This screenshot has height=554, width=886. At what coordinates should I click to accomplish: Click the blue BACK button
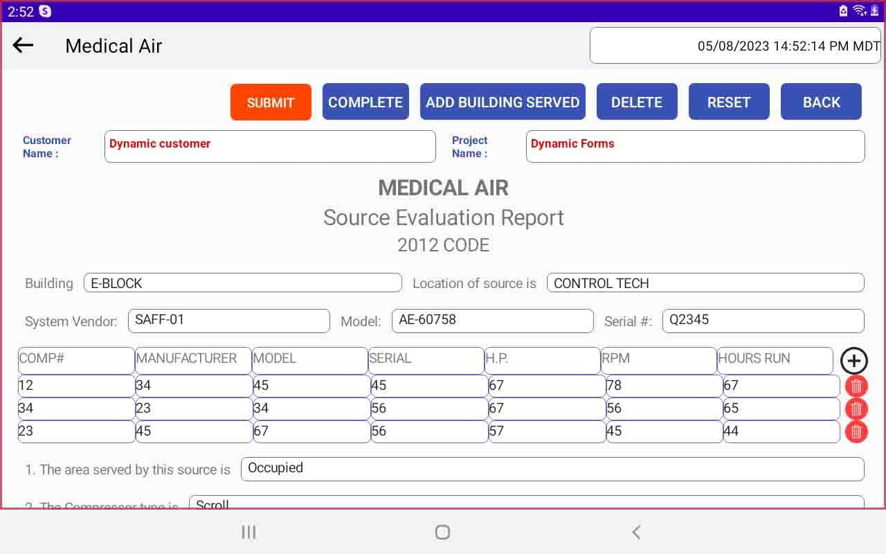(821, 102)
